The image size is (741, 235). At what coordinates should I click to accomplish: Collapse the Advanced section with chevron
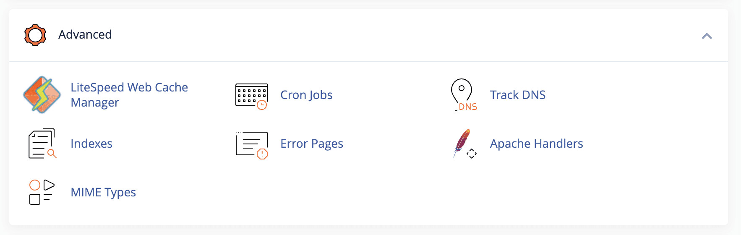(707, 36)
